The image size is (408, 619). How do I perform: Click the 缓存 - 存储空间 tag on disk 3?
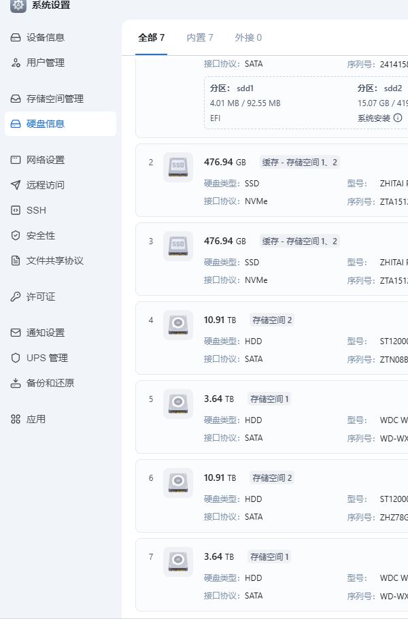(x=299, y=241)
